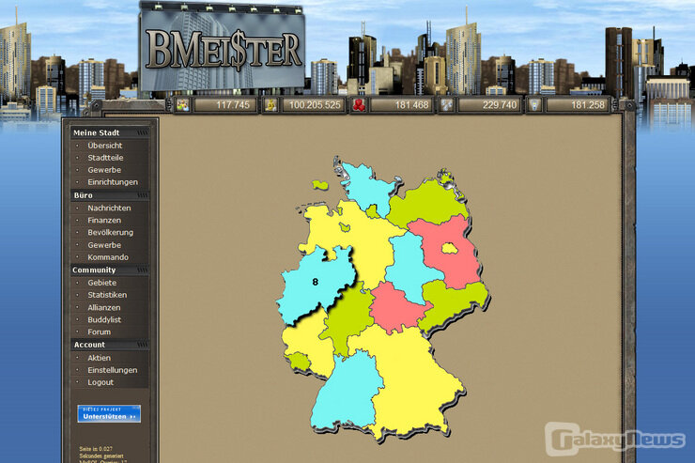
Task: Open Gewerbe under Meine Stadt
Action: click(x=104, y=170)
